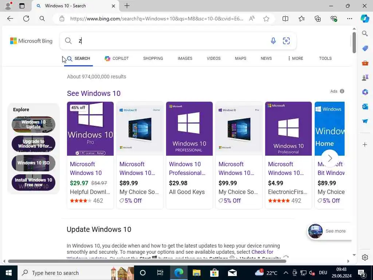
Task: Open File Explorer from the taskbar
Action: (x=196, y=273)
